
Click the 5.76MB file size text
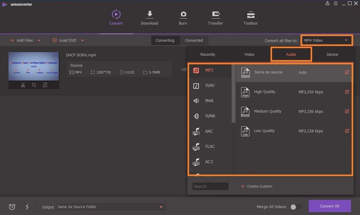tap(154, 72)
